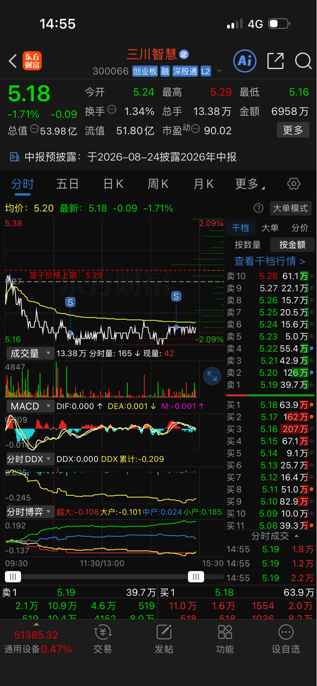This screenshot has width=317, height=686.
Task: Select 大单 order tab
Action: click(270, 228)
